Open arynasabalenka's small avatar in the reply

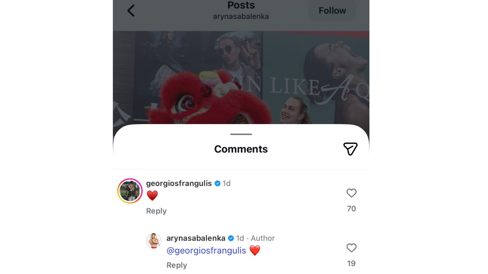pos(154,241)
